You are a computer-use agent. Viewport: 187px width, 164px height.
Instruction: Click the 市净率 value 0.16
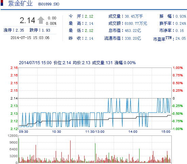pyautogui.click(x=180, y=31)
